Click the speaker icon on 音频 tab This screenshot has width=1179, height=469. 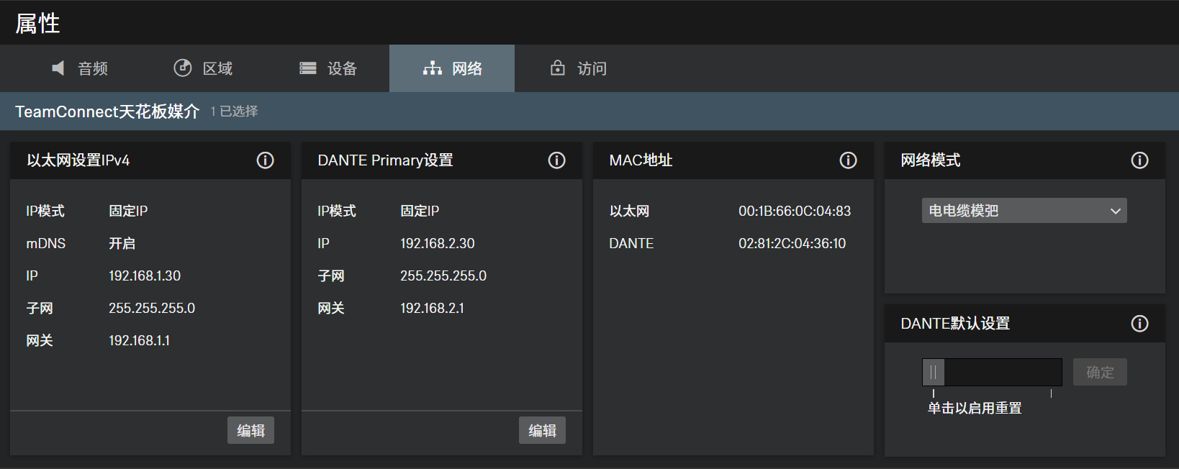tap(58, 68)
